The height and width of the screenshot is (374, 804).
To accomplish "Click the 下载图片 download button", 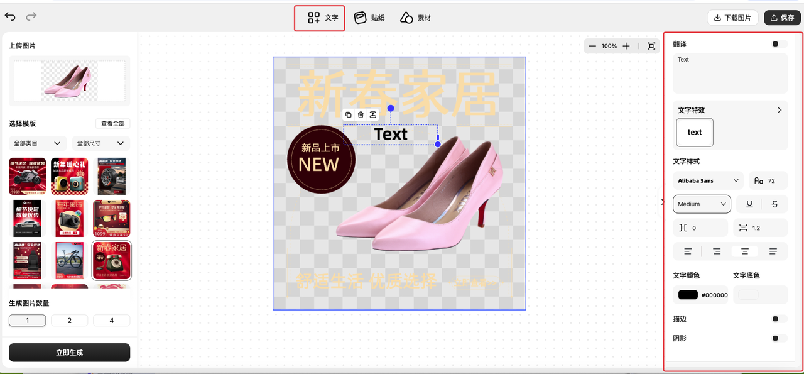I will (x=732, y=18).
